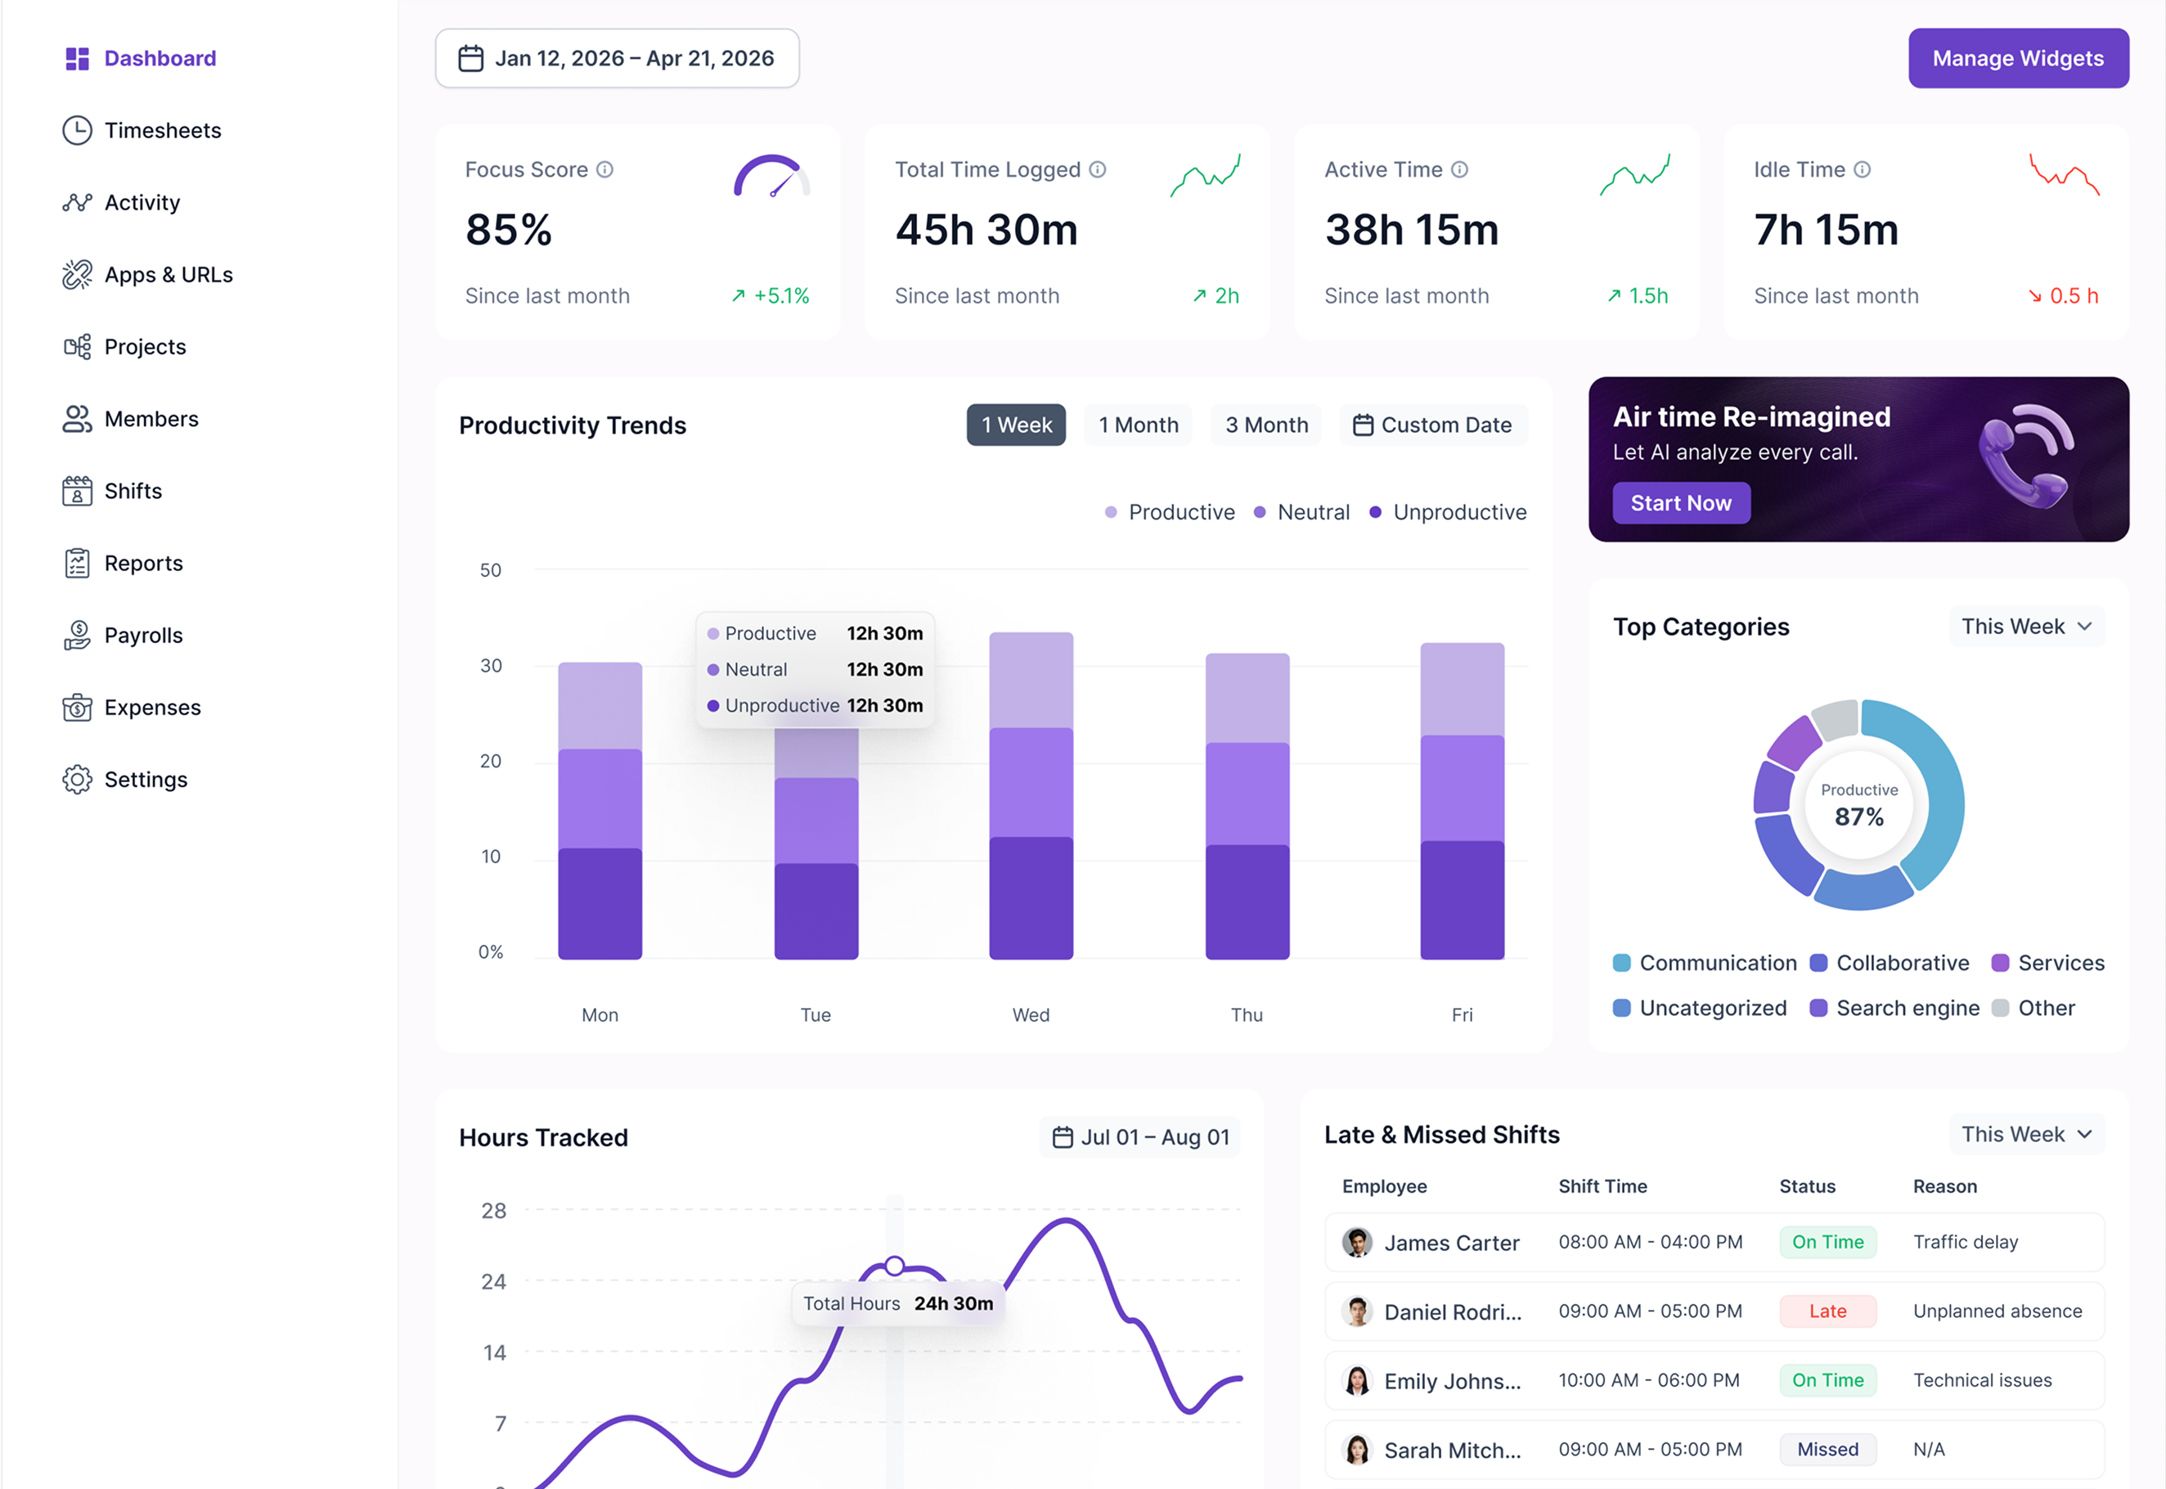Toggle Communication category in donut legend
2166x1489 pixels.
point(1705,963)
